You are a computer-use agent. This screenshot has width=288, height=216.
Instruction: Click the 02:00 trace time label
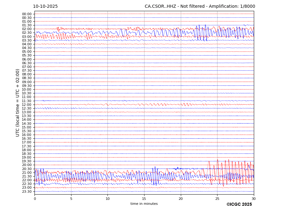27,29
